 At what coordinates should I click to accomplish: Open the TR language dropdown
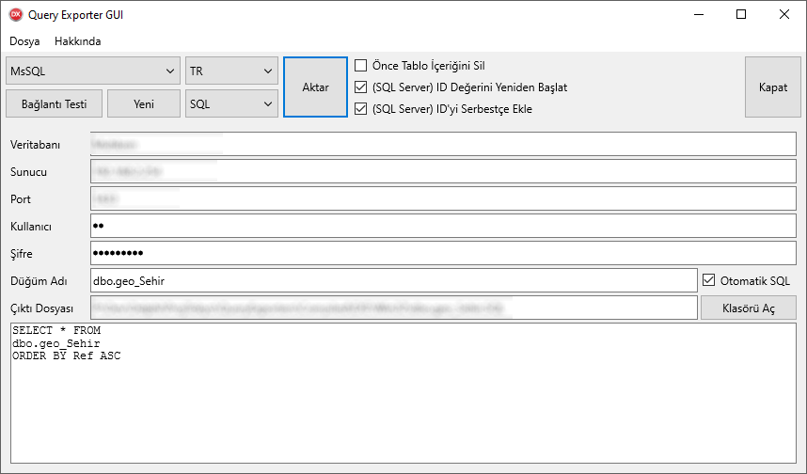click(231, 71)
